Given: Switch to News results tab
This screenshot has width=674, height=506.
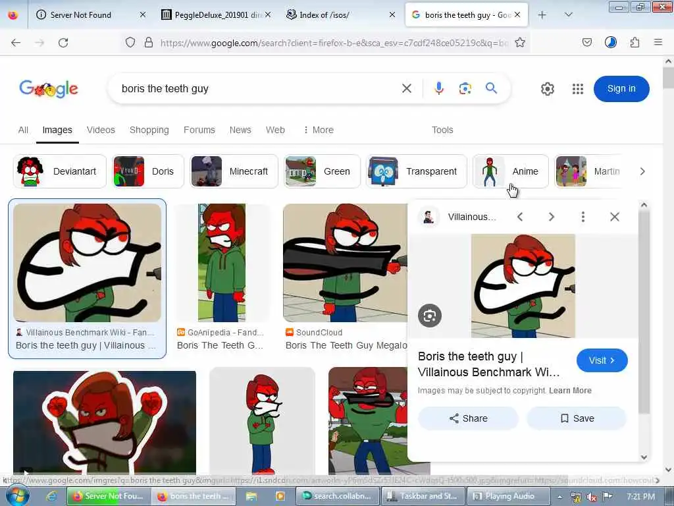Looking at the screenshot, I should click(x=240, y=130).
